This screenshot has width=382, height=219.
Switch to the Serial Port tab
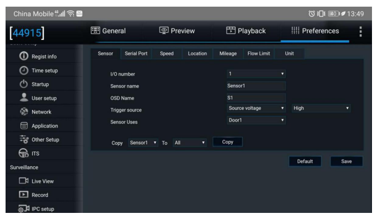(136, 54)
